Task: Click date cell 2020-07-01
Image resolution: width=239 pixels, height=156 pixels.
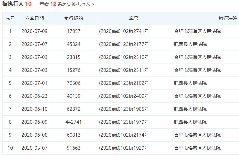Action: coord(34,83)
